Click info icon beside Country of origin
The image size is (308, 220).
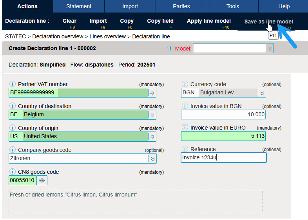click(x=12, y=128)
